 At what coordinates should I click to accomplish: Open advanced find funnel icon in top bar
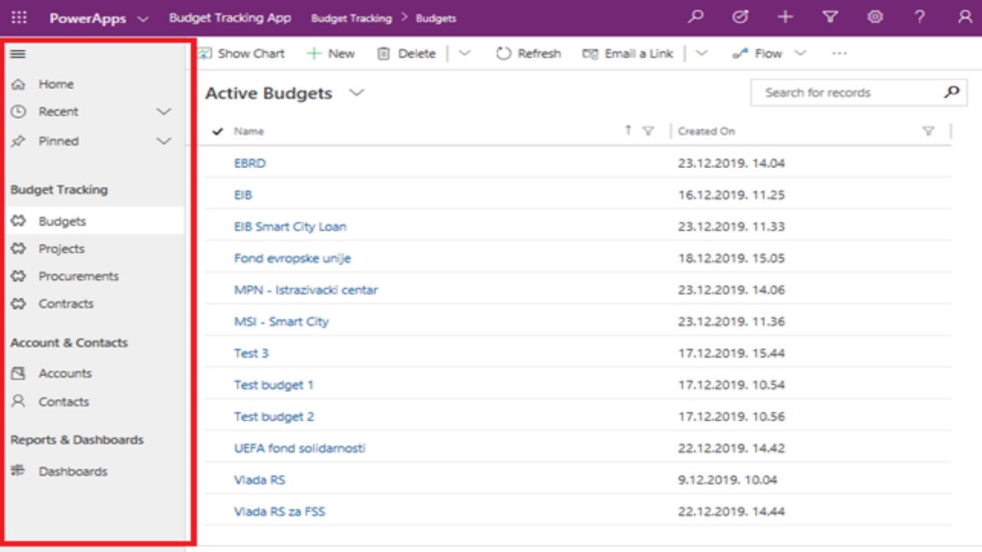[x=830, y=17]
